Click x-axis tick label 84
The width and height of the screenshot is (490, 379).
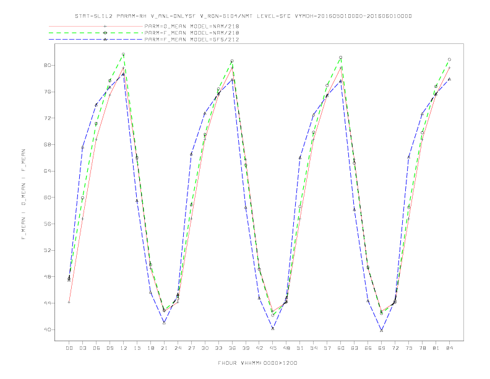[449, 348]
